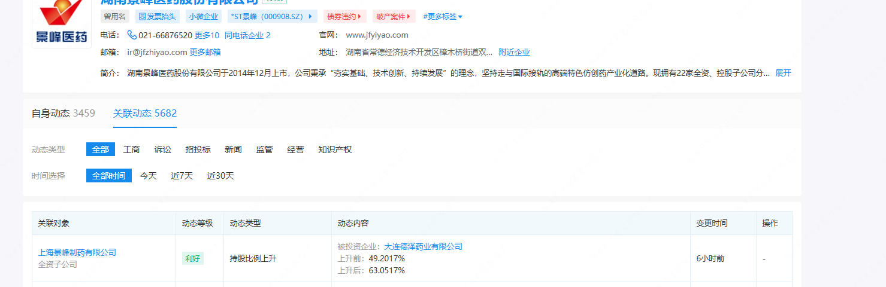
Task: Select 全部 dynamic type filter
Action: tap(101, 149)
